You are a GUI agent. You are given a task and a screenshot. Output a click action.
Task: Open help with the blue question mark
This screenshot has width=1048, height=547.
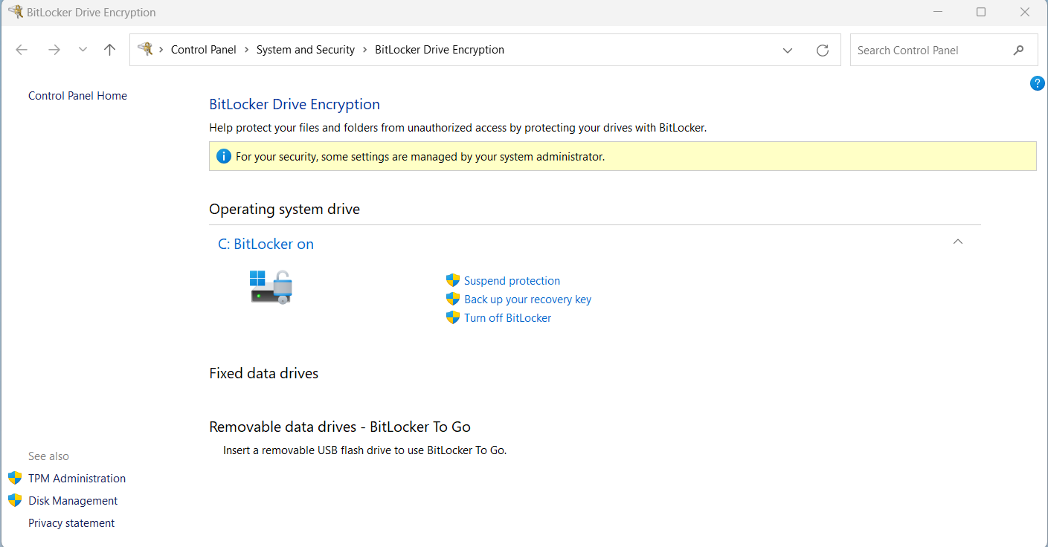[1037, 83]
